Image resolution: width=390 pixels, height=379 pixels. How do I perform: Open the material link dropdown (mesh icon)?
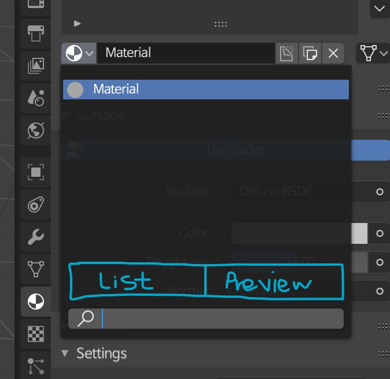click(373, 53)
